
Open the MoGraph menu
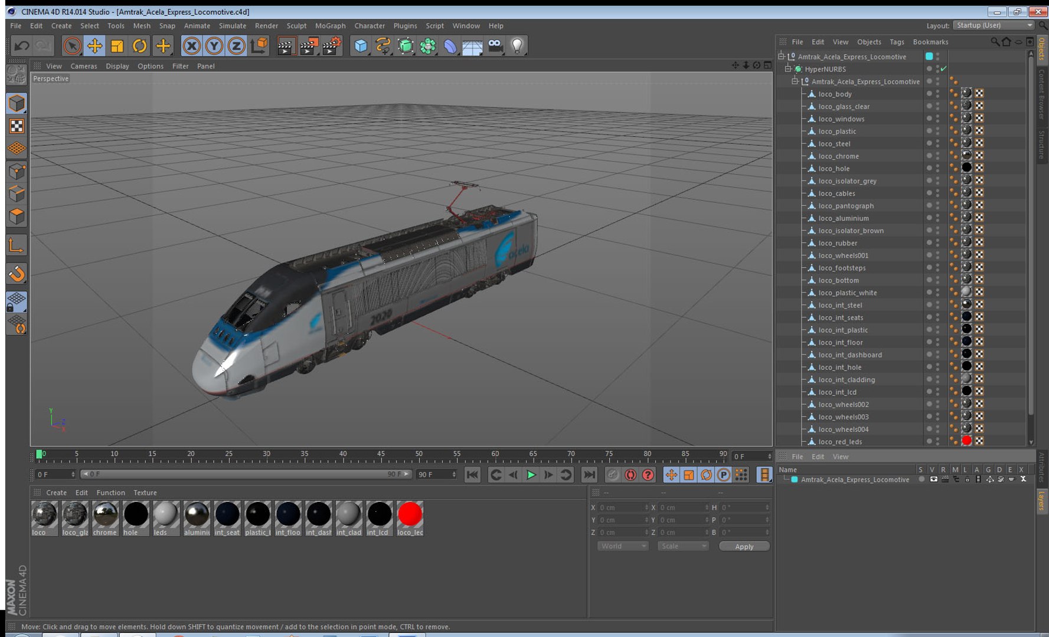pos(330,26)
